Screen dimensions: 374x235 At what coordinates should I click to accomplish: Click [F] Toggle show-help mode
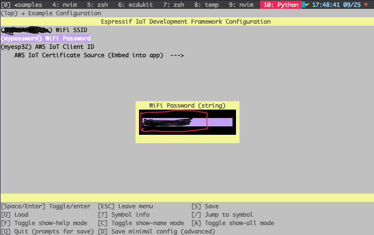44,223
